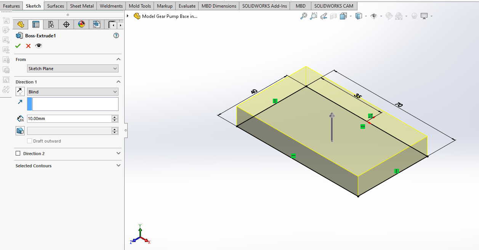
Task: Click the Reverse Direction arrow button
Action: pos(21,92)
